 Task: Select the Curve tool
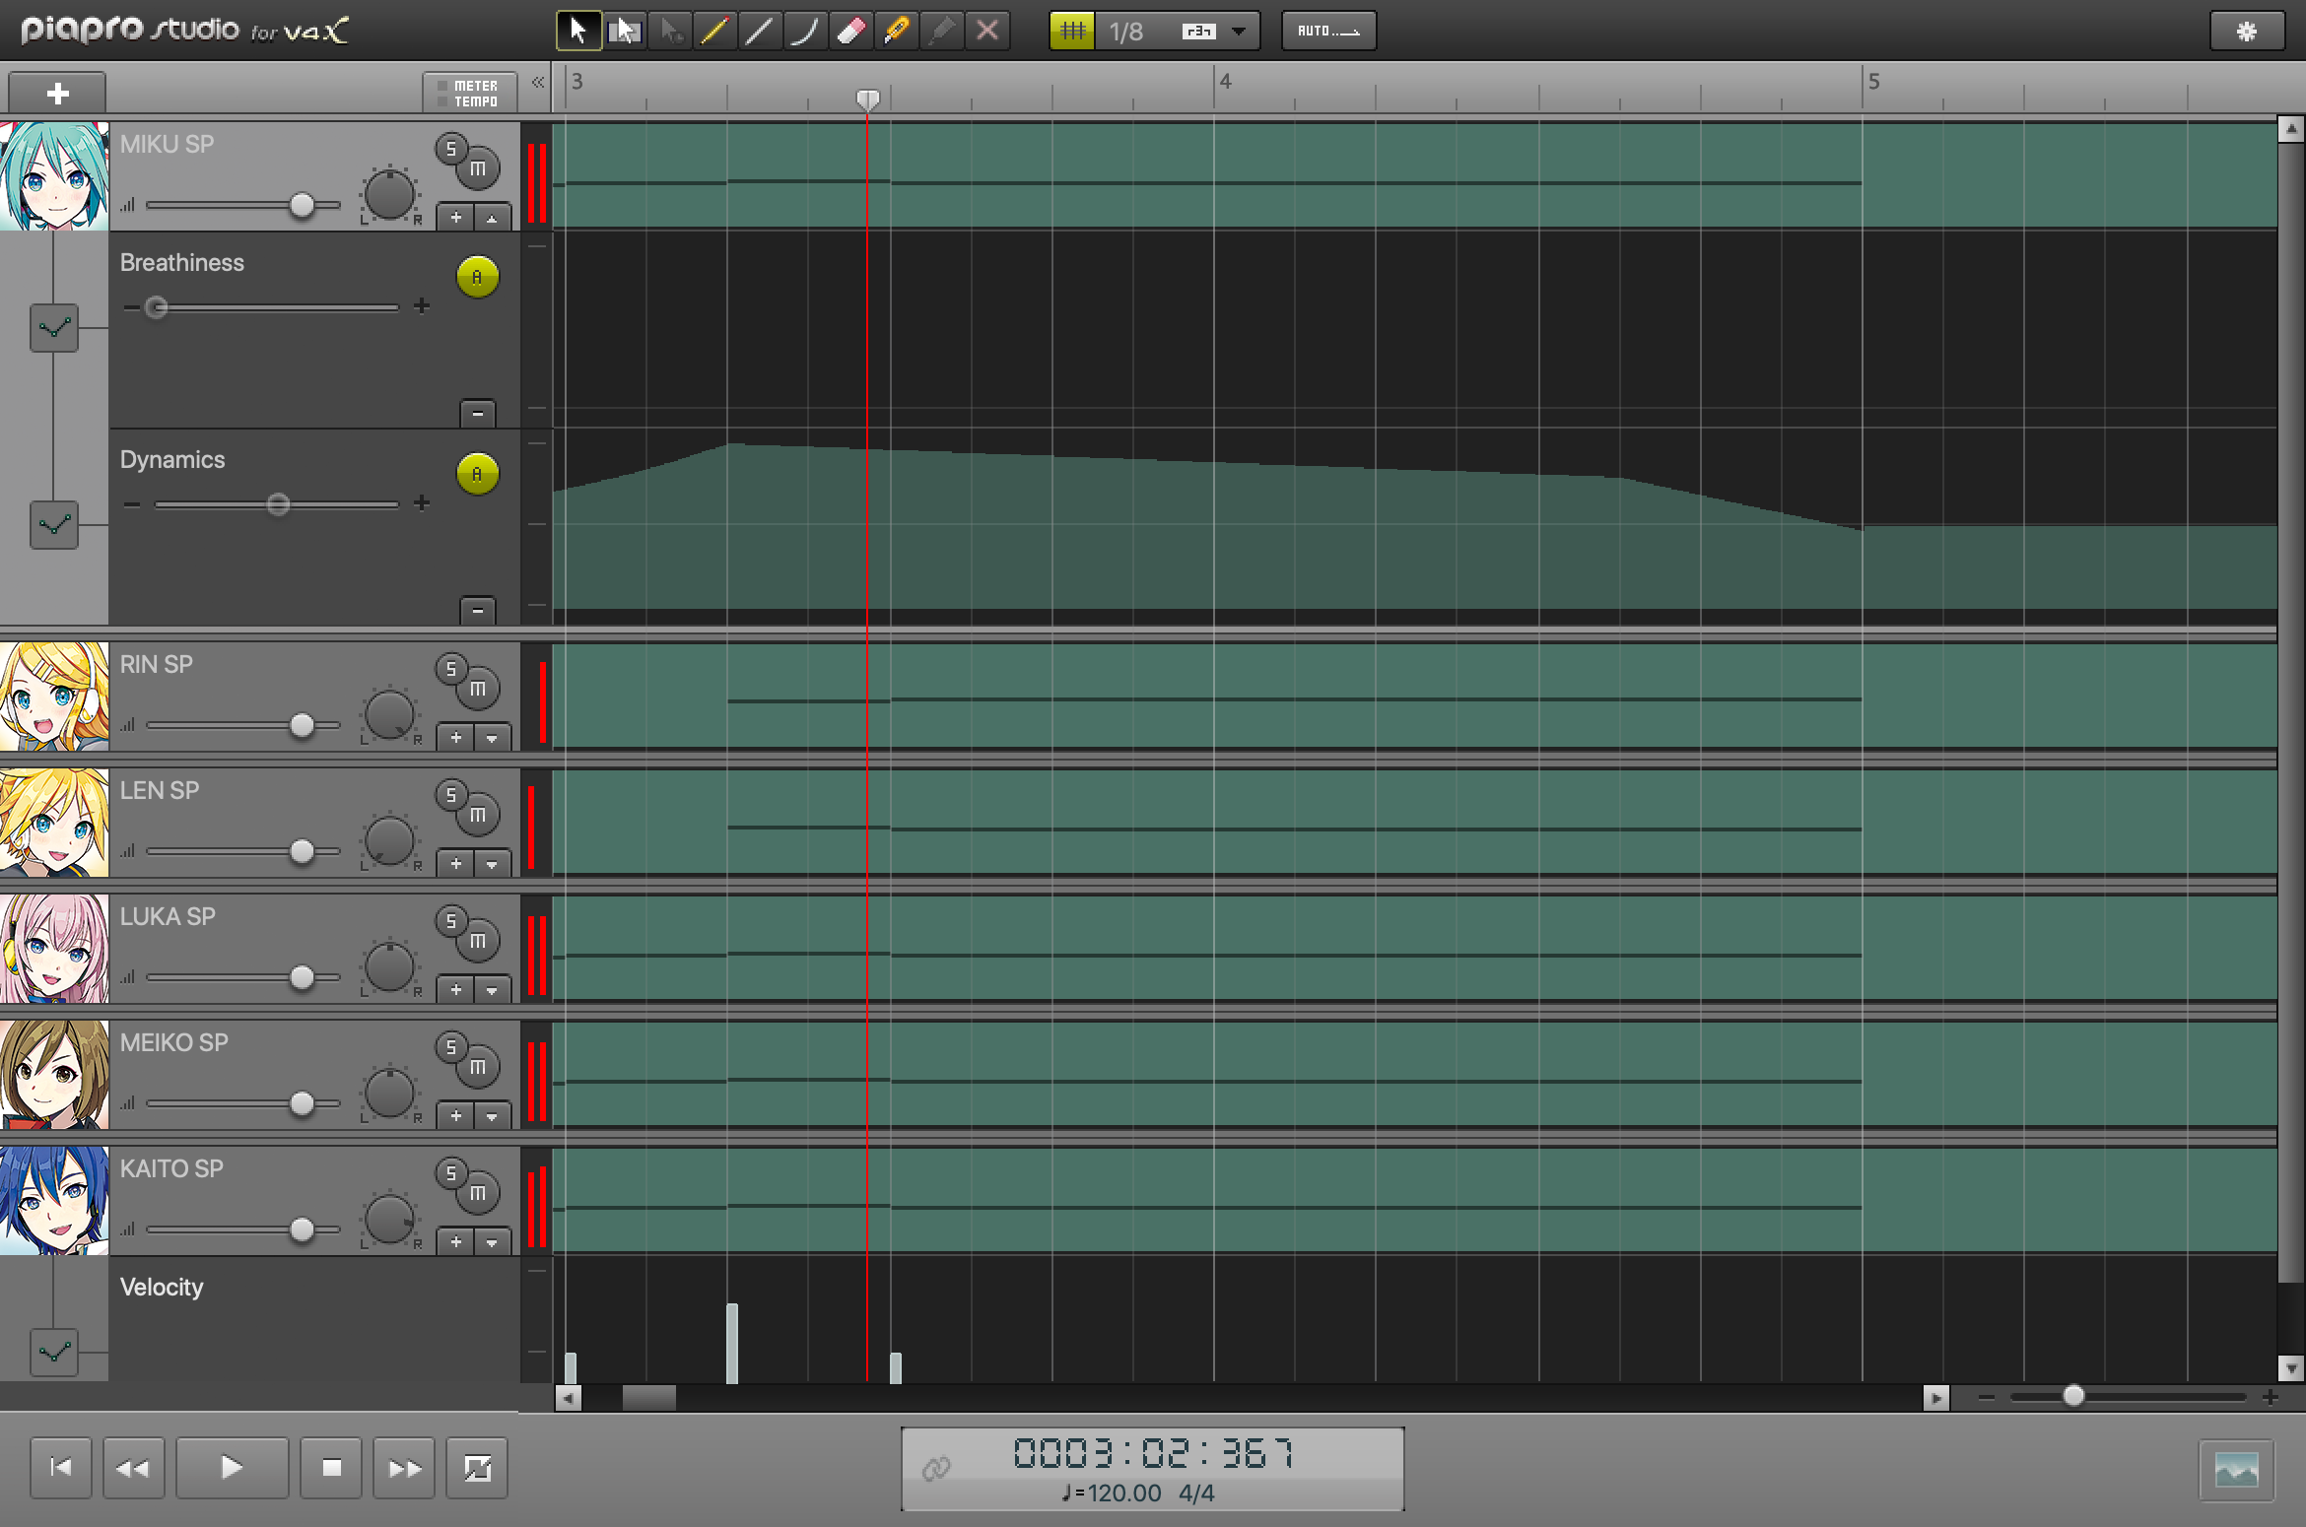pos(805,32)
